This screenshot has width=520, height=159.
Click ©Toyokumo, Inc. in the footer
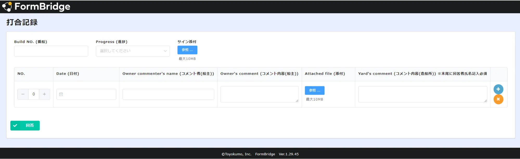click(x=236, y=154)
